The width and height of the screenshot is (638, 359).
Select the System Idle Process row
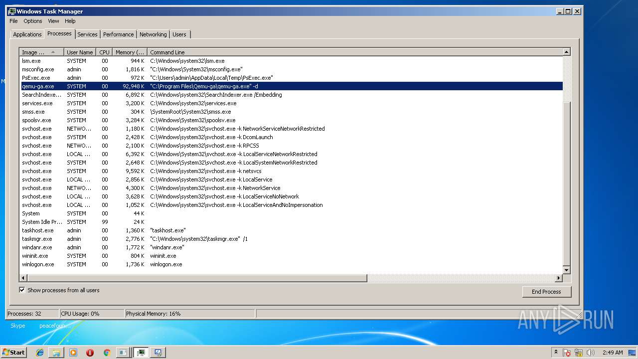coord(291,222)
